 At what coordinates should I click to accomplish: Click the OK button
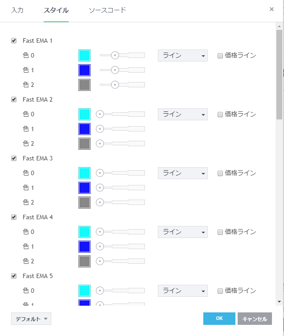click(x=219, y=319)
